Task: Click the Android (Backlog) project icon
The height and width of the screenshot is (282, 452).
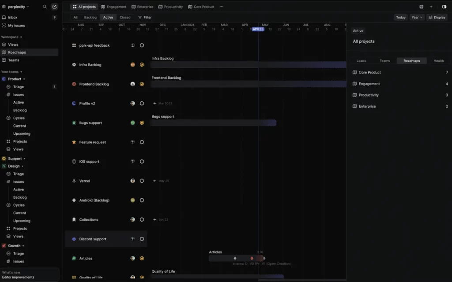Action: click(74, 200)
